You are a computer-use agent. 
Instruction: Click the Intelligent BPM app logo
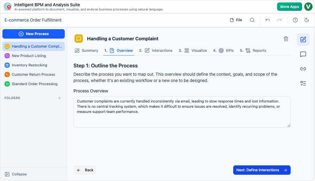click(8, 6)
